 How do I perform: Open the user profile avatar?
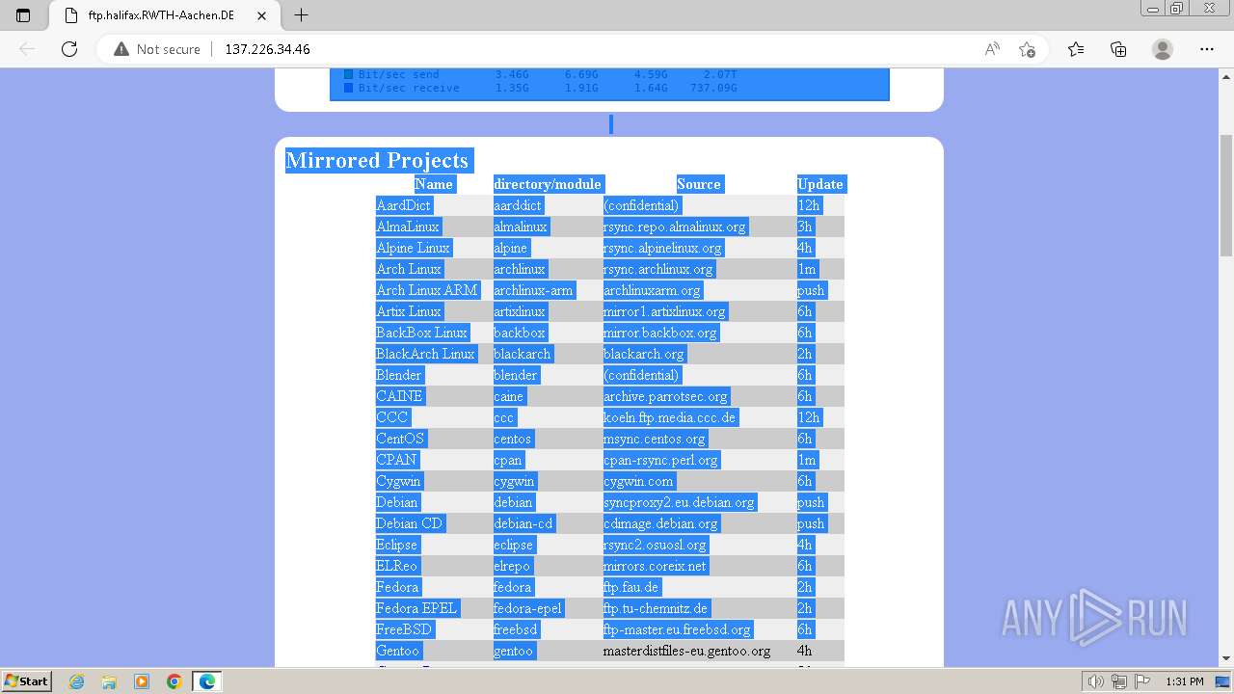pyautogui.click(x=1163, y=49)
